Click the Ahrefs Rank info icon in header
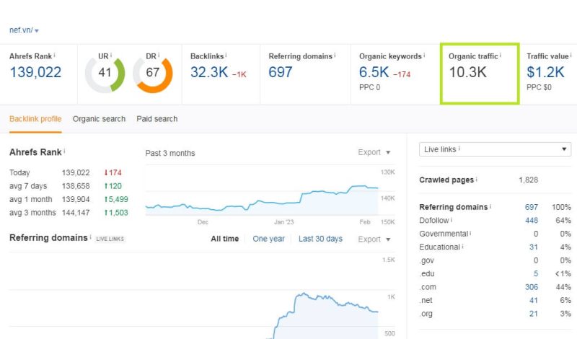Screen dimensions: 577x339 [55, 56]
